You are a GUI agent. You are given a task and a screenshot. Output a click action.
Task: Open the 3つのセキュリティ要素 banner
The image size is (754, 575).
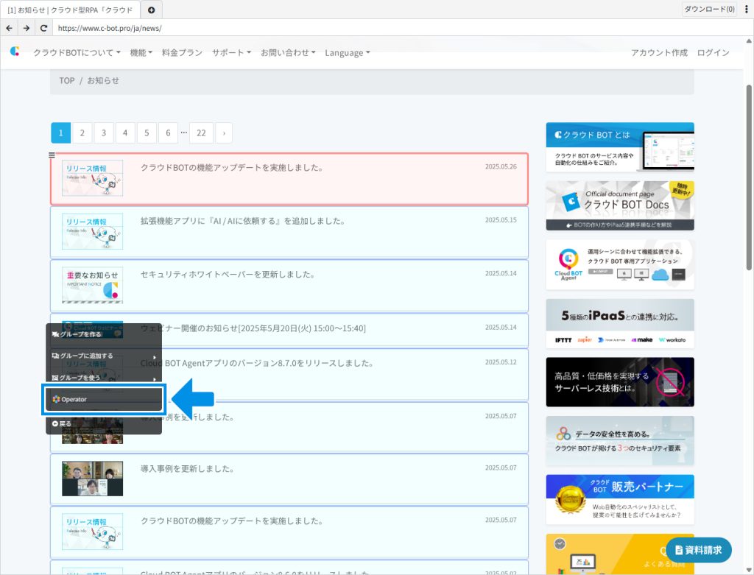pos(620,440)
